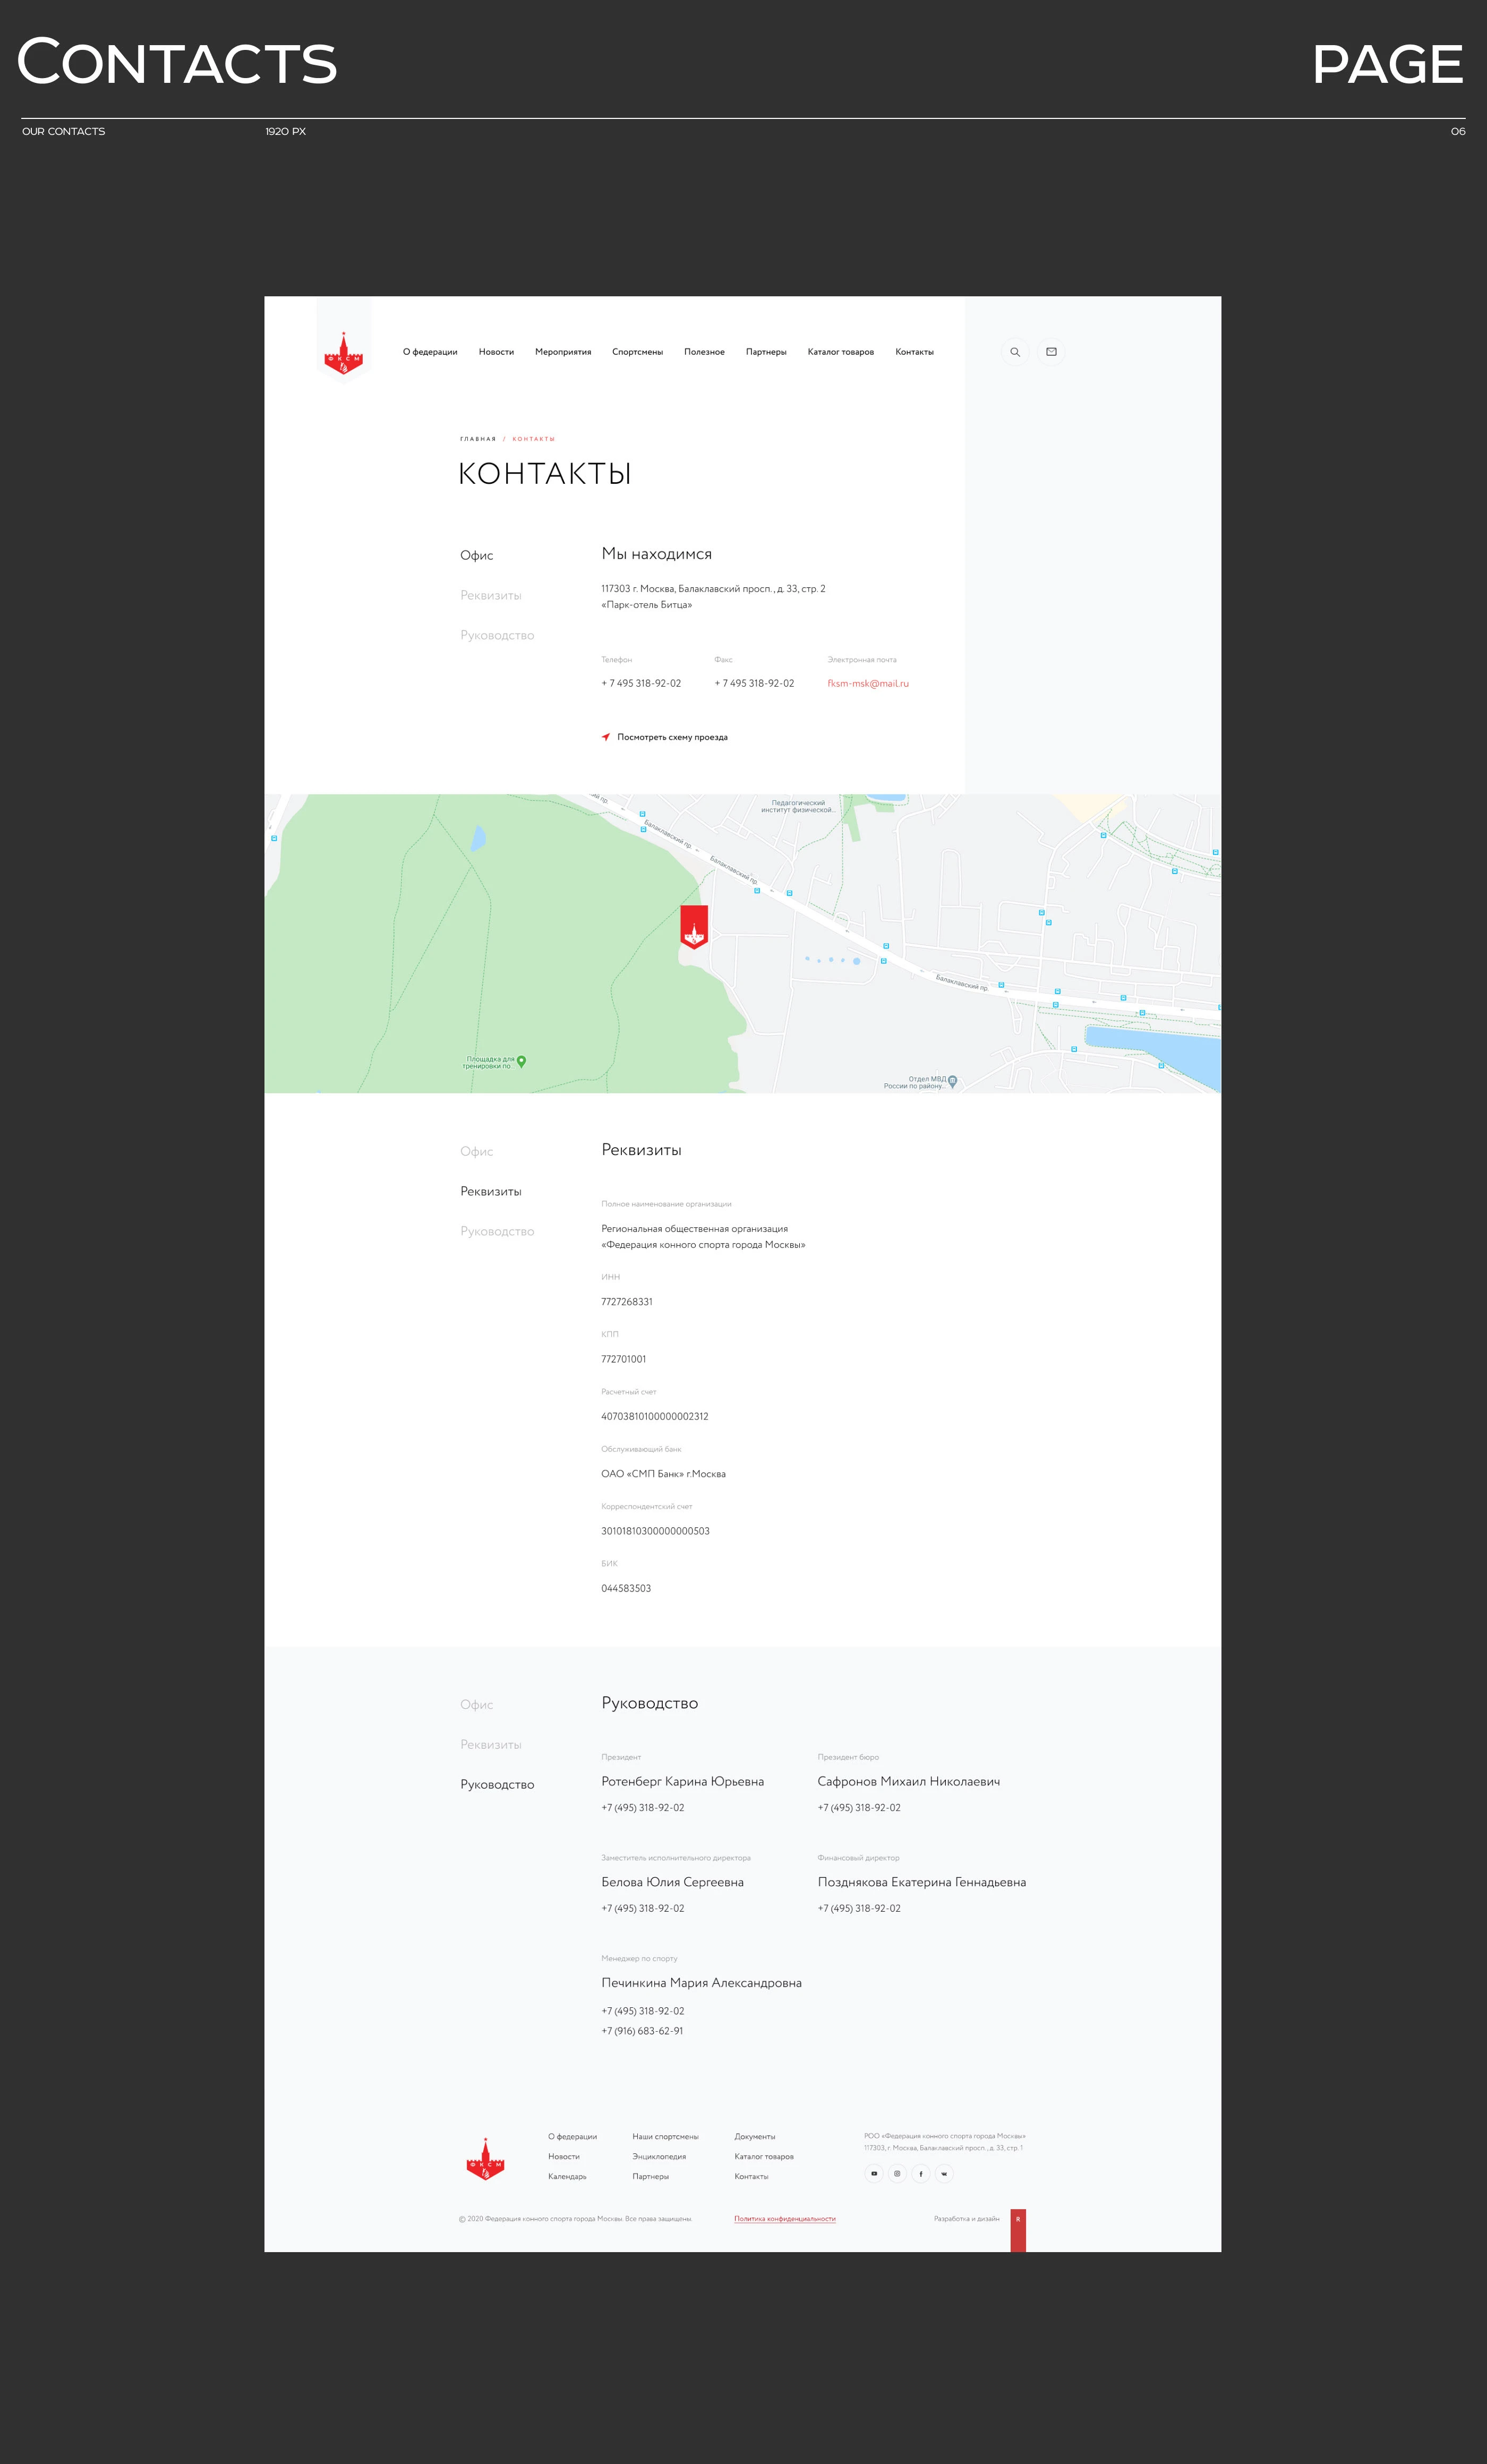Screen dimensions: 1487x2464
Task: Click the search magnifier icon in header
Action: pyautogui.click(x=1015, y=352)
